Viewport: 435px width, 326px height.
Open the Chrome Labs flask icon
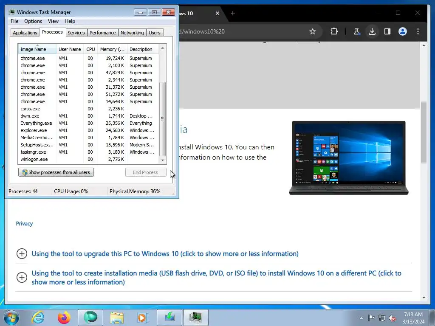(357, 31)
